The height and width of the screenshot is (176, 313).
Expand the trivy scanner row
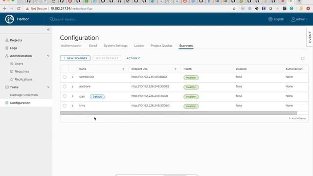coord(72,106)
